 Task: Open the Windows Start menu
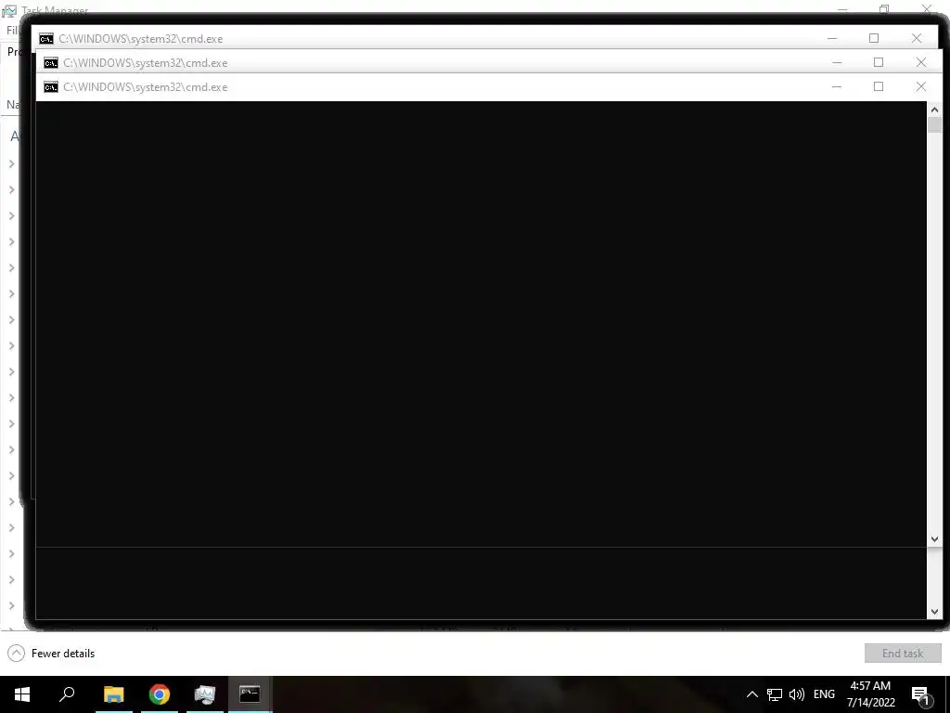(x=22, y=694)
